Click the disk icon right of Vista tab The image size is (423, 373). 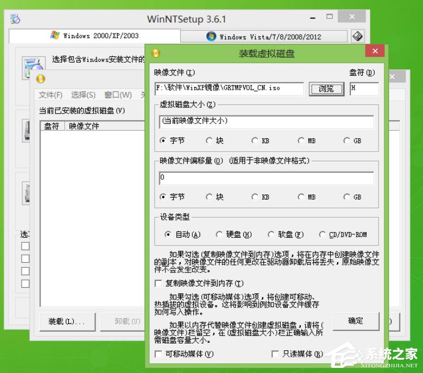(357, 36)
